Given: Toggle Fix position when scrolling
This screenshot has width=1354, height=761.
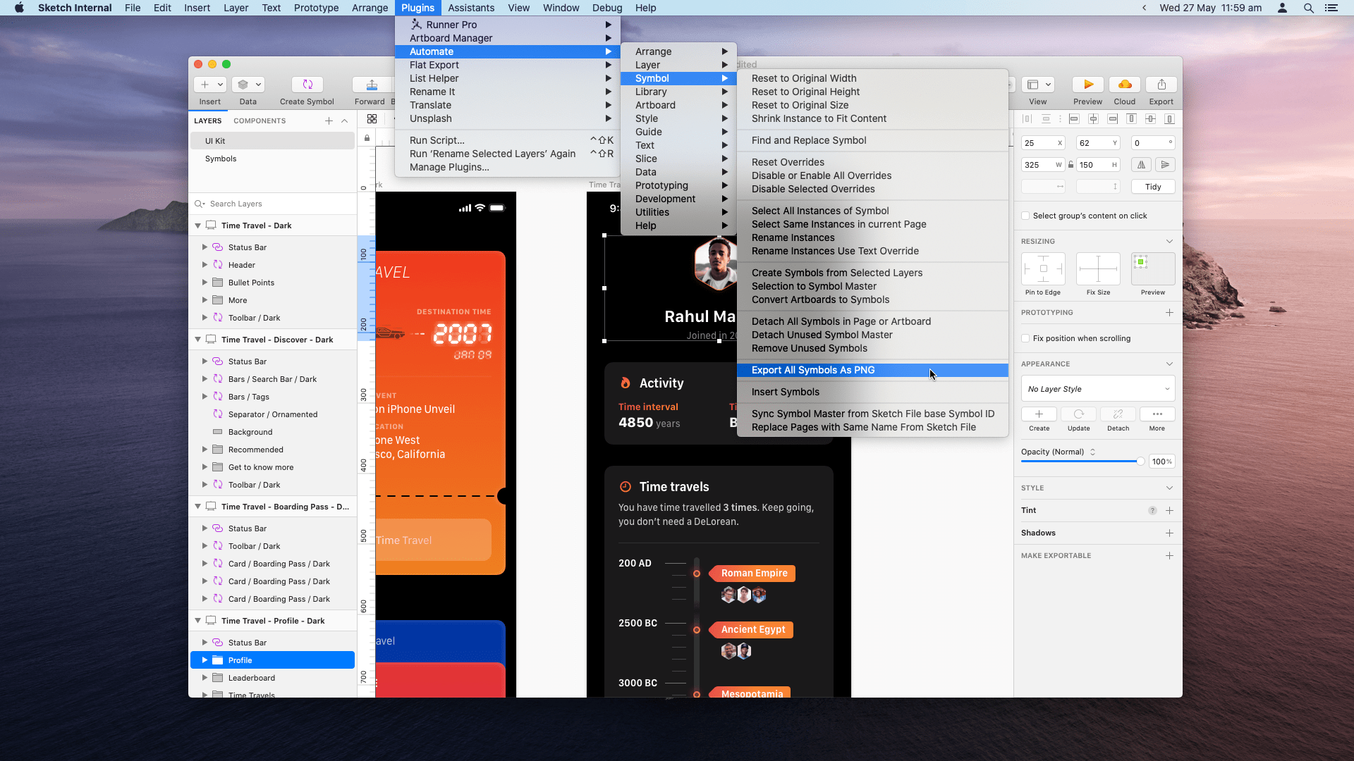Looking at the screenshot, I should [1026, 338].
